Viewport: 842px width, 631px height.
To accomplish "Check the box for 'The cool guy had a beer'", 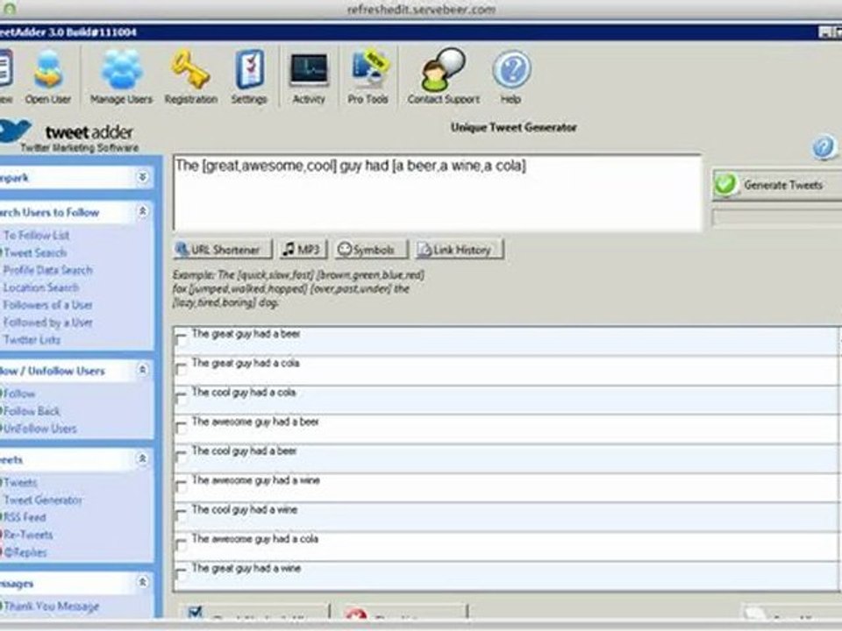I will coord(181,457).
